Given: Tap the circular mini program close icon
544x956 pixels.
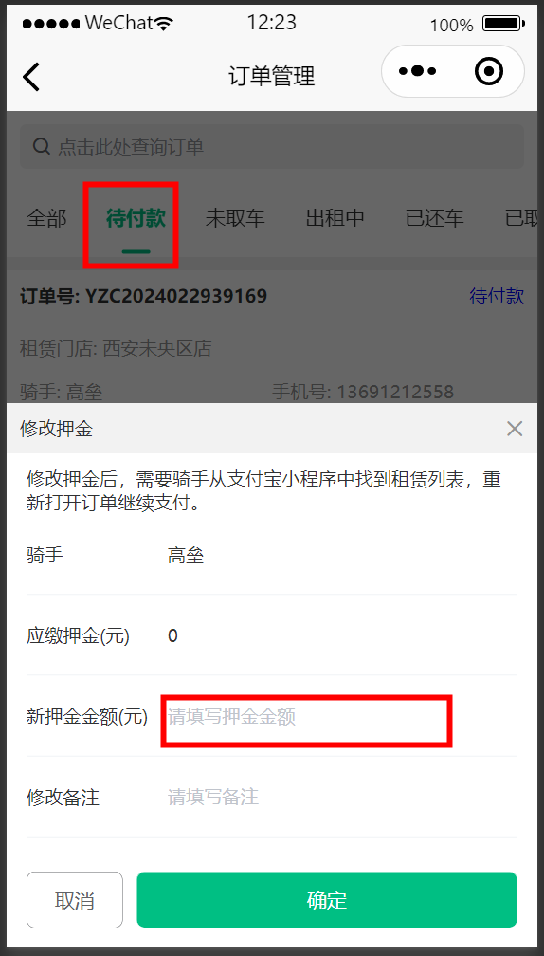Looking at the screenshot, I should 489,71.
